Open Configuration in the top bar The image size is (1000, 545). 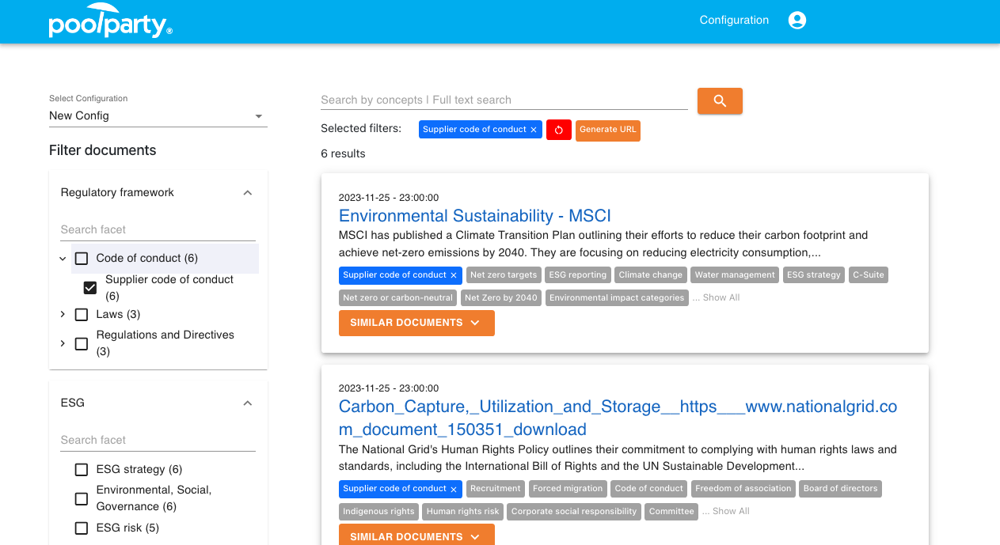733,21
